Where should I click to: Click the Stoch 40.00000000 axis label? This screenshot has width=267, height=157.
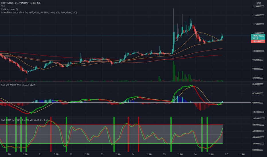(258, 137)
